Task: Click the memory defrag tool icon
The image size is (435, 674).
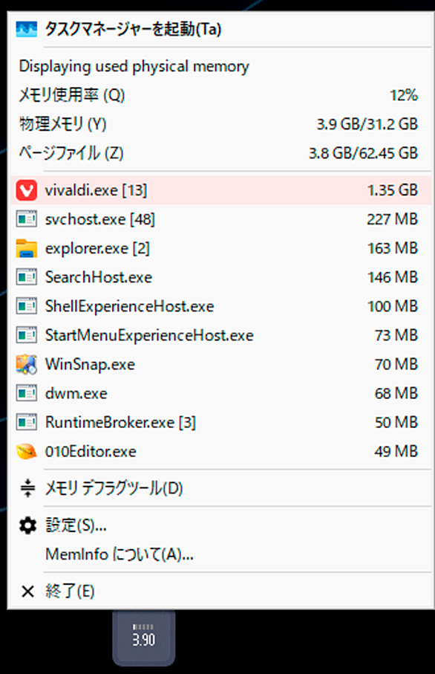Action: [28, 488]
